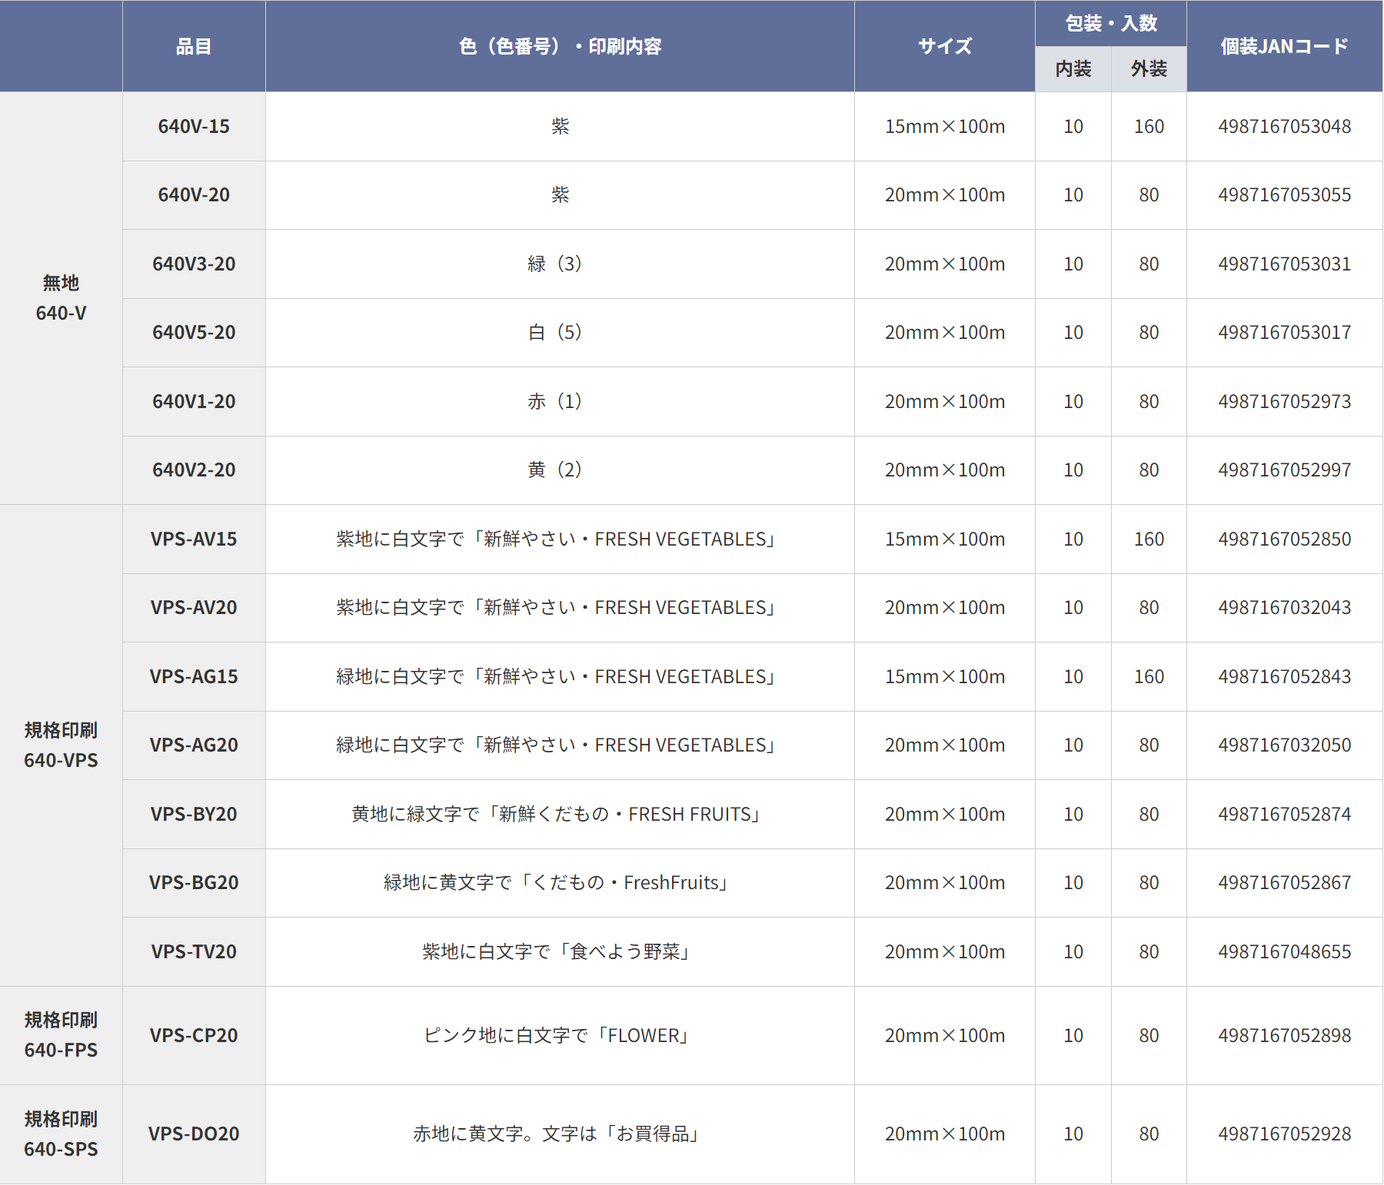Select the 白（5） color cell
The height and width of the screenshot is (1185, 1384).
560,333
